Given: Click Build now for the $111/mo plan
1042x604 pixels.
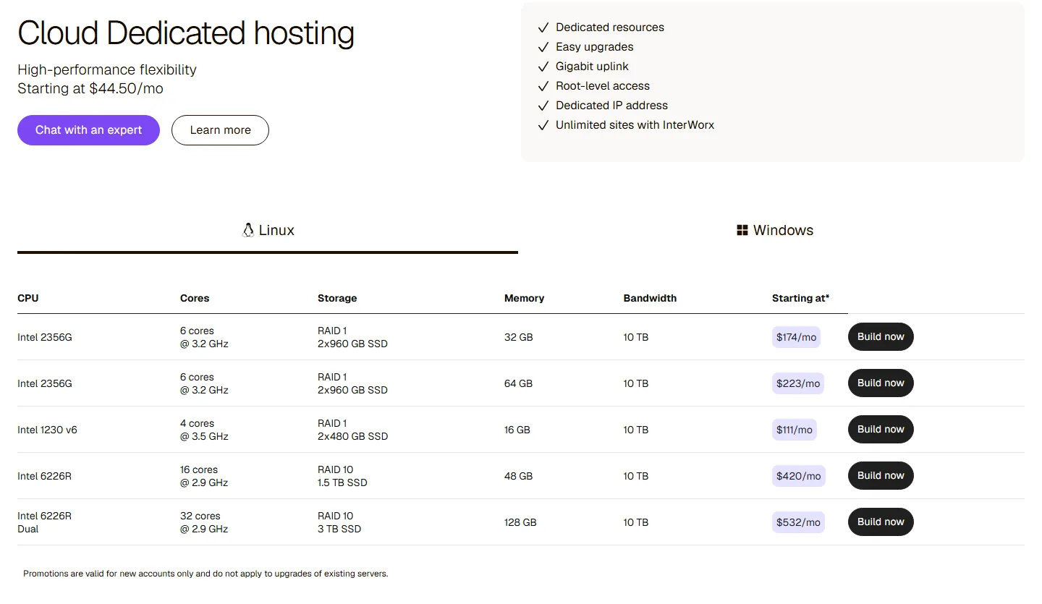Looking at the screenshot, I should coord(881,429).
